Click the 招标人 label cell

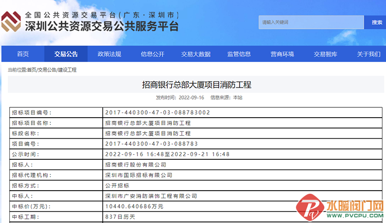coord(56,165)
